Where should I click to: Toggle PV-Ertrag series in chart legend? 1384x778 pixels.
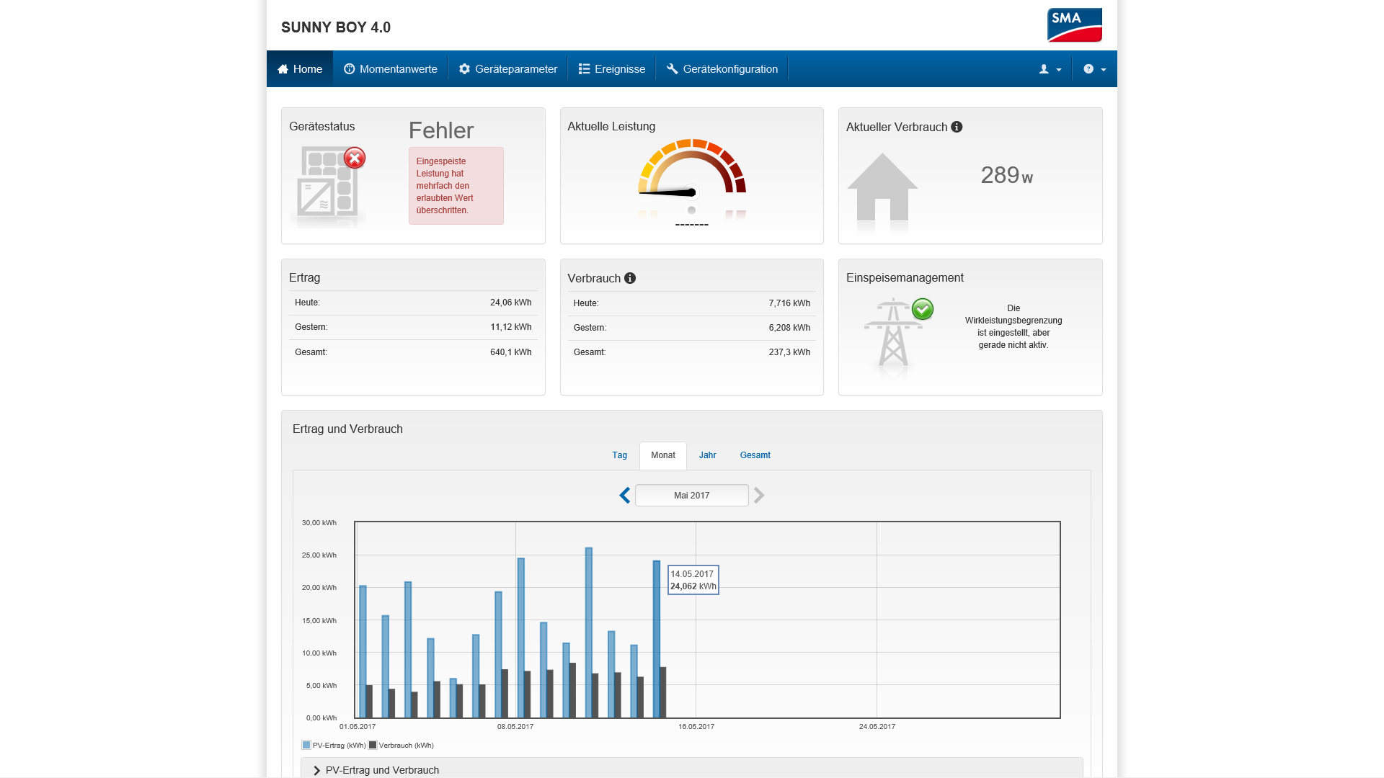(x=334, y=746)
